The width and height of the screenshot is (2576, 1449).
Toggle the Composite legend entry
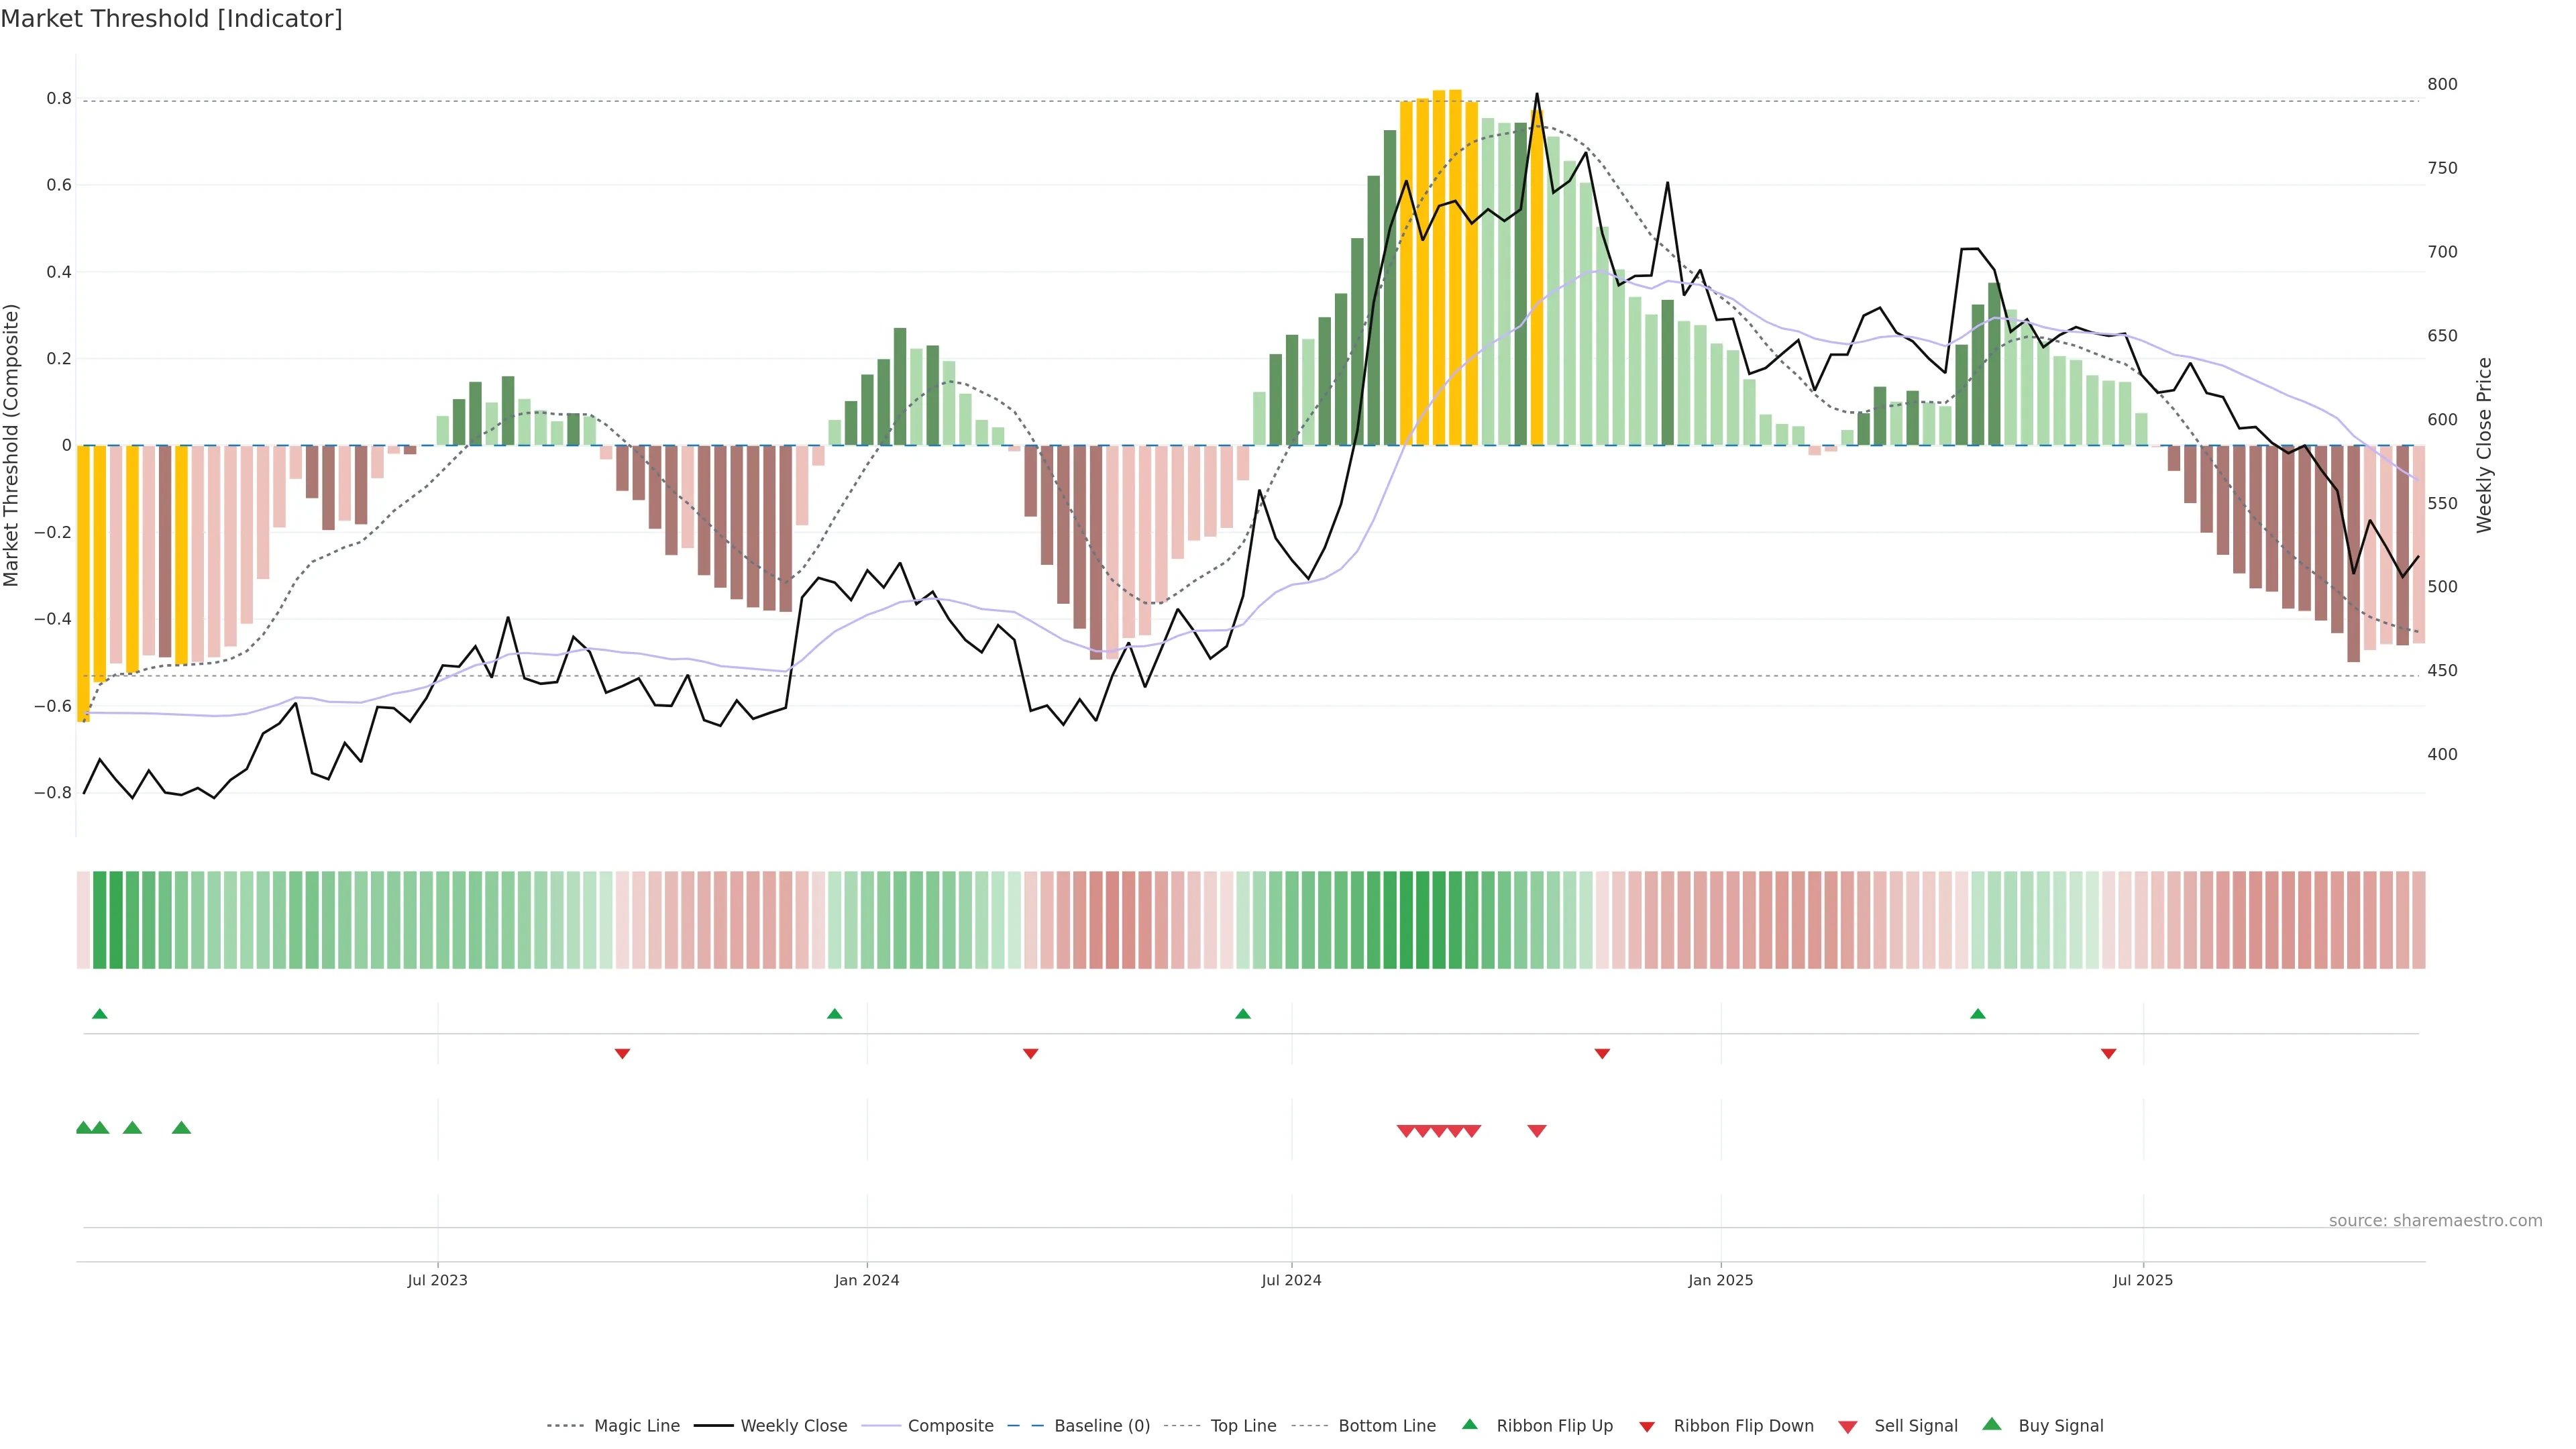(x=950, y=1426)
